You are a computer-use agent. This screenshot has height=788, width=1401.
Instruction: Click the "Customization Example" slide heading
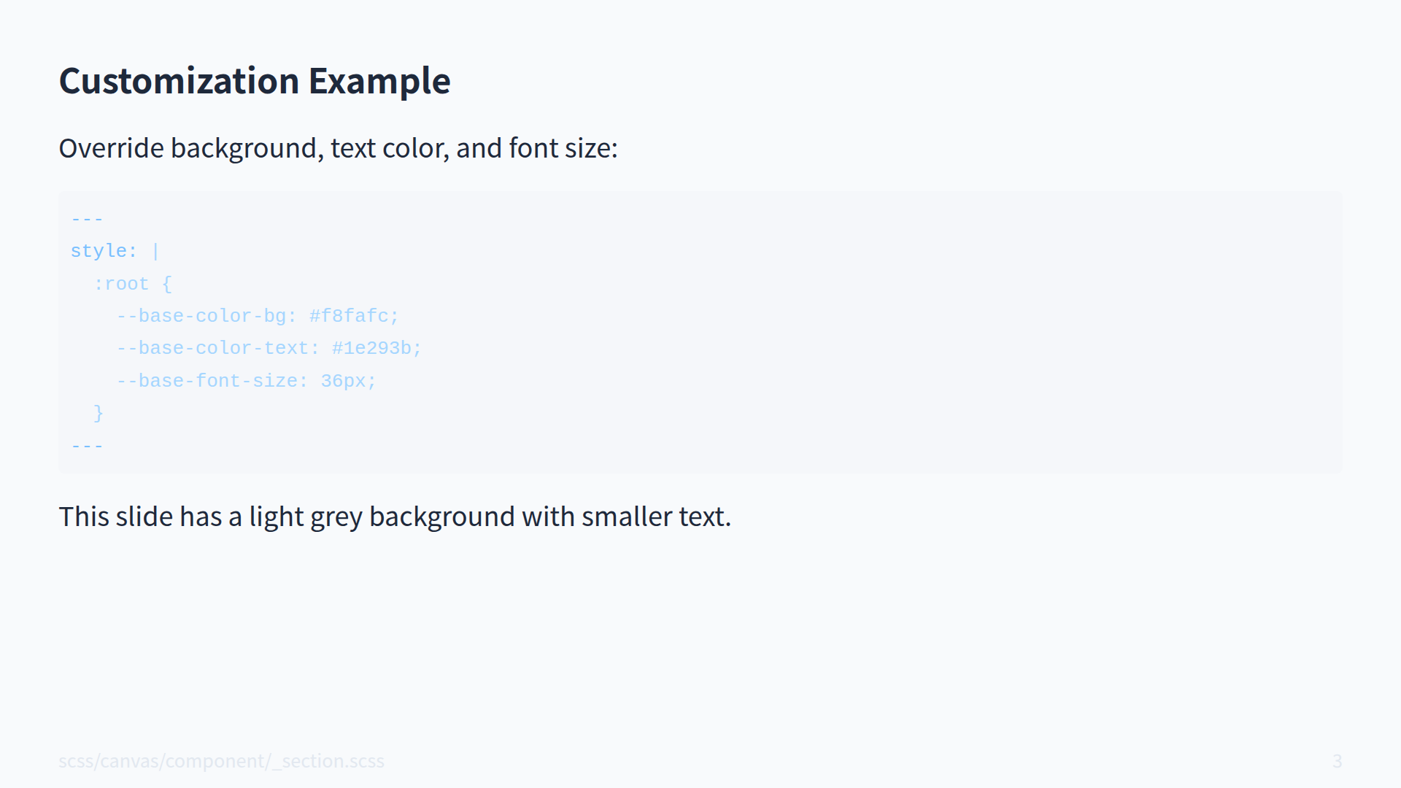255,80
